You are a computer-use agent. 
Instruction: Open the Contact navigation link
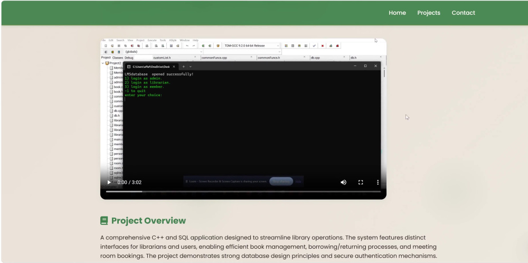coord(464,13)
